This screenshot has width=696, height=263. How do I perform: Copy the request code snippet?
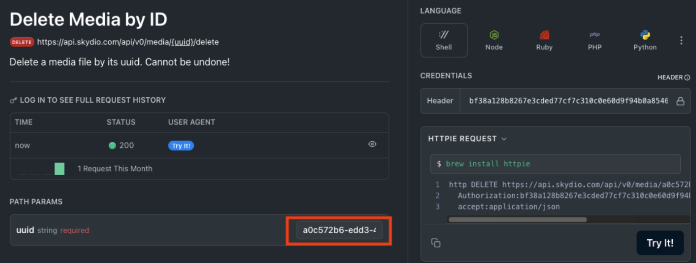point(436,243)
